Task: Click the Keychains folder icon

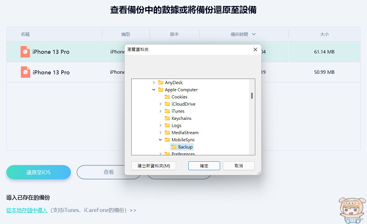Action: (167, 118)
